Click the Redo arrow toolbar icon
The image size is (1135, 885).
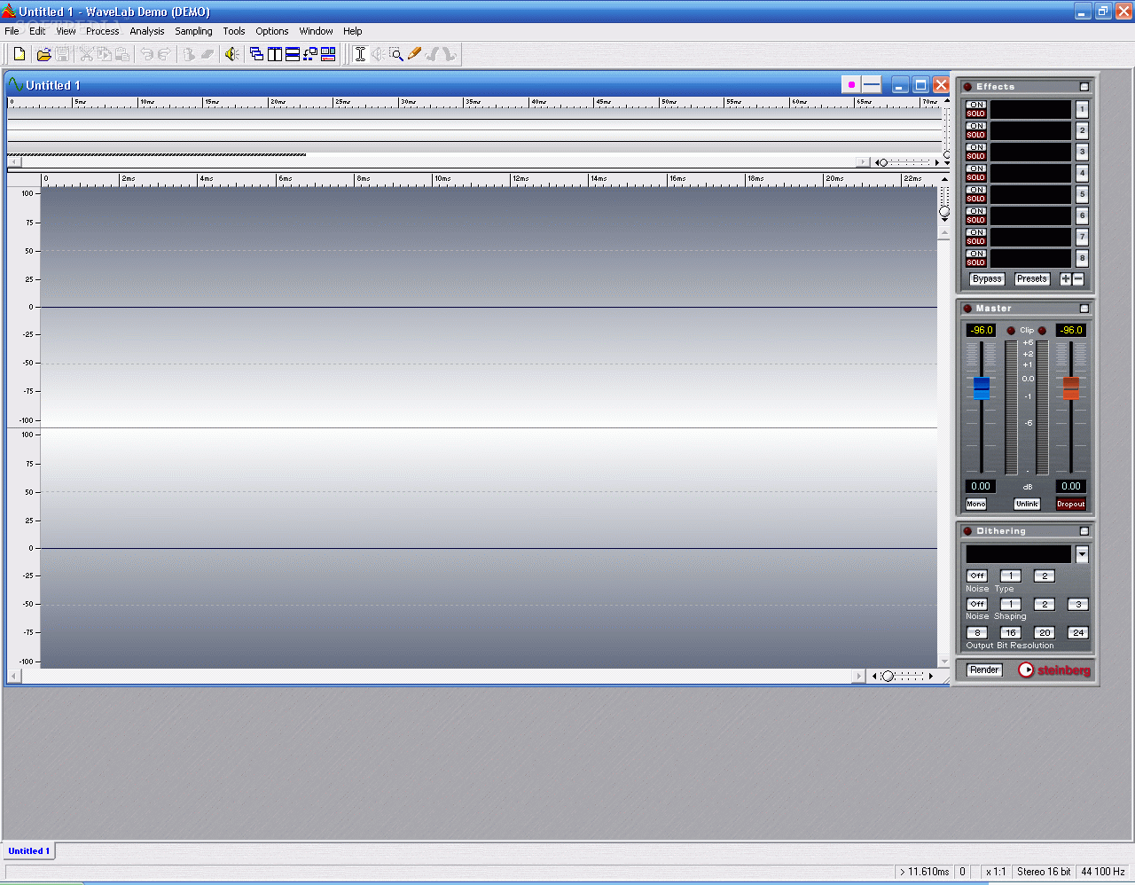click(164, 54)
